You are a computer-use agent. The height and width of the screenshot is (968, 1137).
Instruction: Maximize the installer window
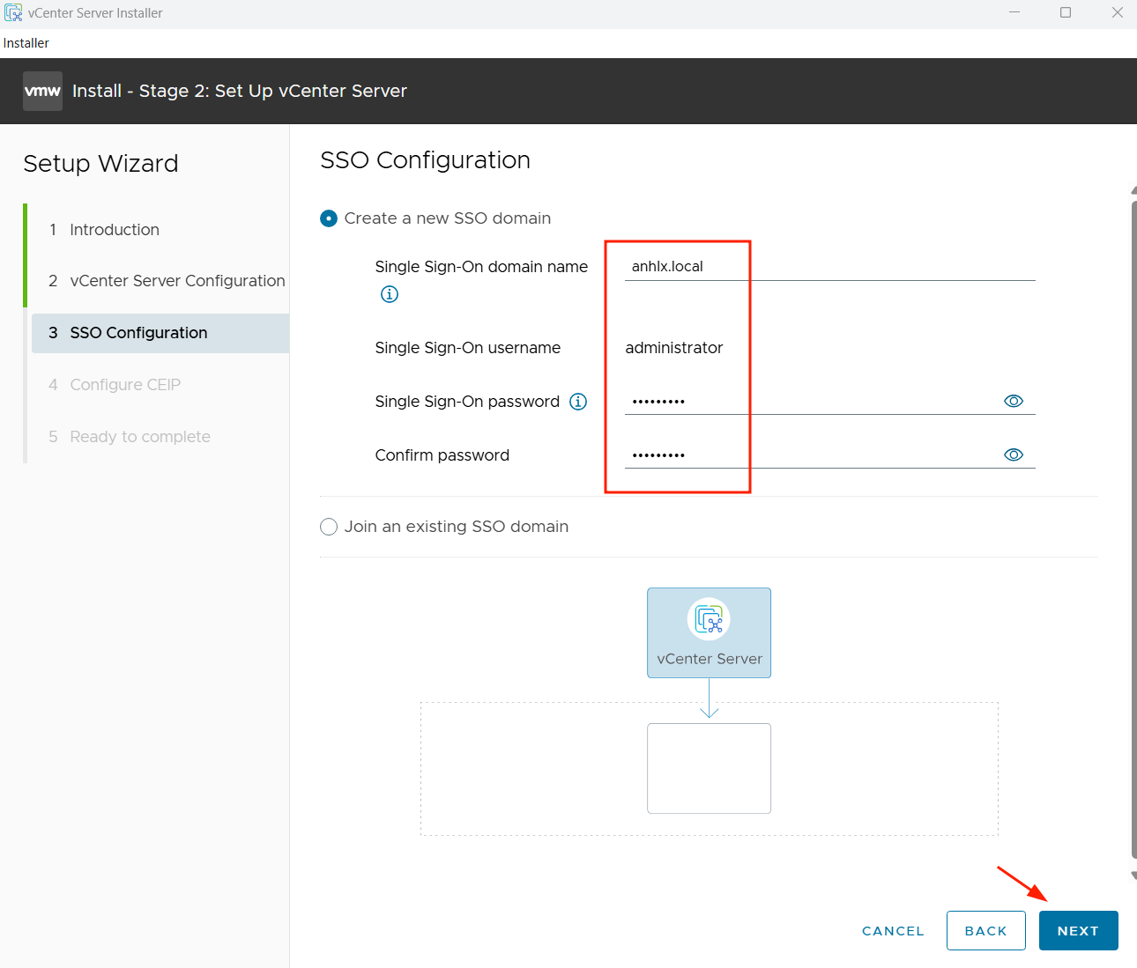1066,12
